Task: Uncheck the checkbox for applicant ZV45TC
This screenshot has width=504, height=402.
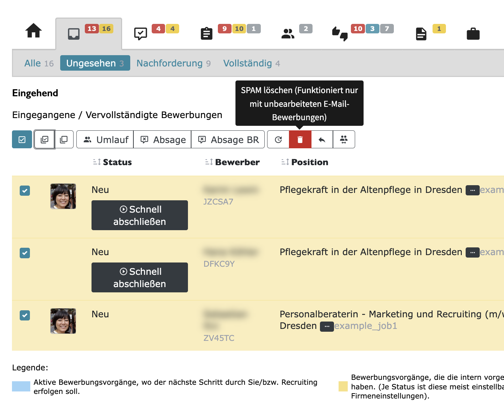Action: coord(25,315)
